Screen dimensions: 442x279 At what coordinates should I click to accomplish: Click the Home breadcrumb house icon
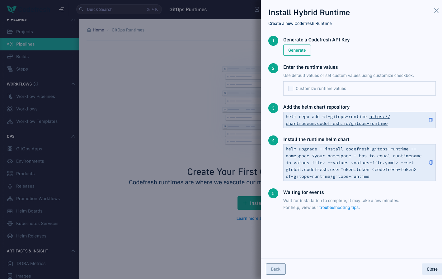89,30
